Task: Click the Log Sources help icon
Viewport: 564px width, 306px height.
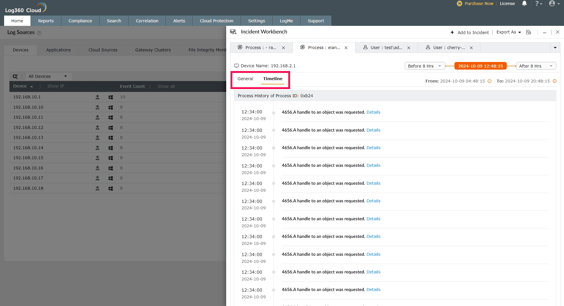Action: (x=39, y=33)
